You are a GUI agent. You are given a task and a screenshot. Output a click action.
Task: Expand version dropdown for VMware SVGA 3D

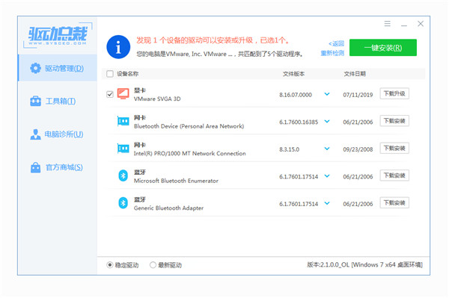[x=327, y=93]
